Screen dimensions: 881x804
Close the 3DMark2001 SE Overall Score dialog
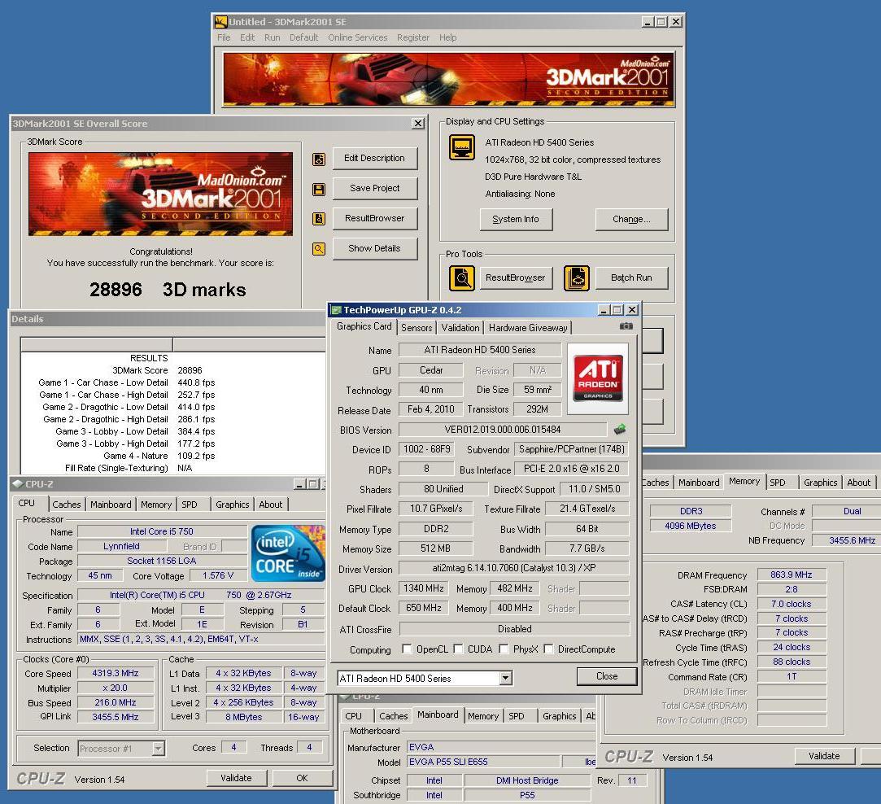[x=418, y=124]
